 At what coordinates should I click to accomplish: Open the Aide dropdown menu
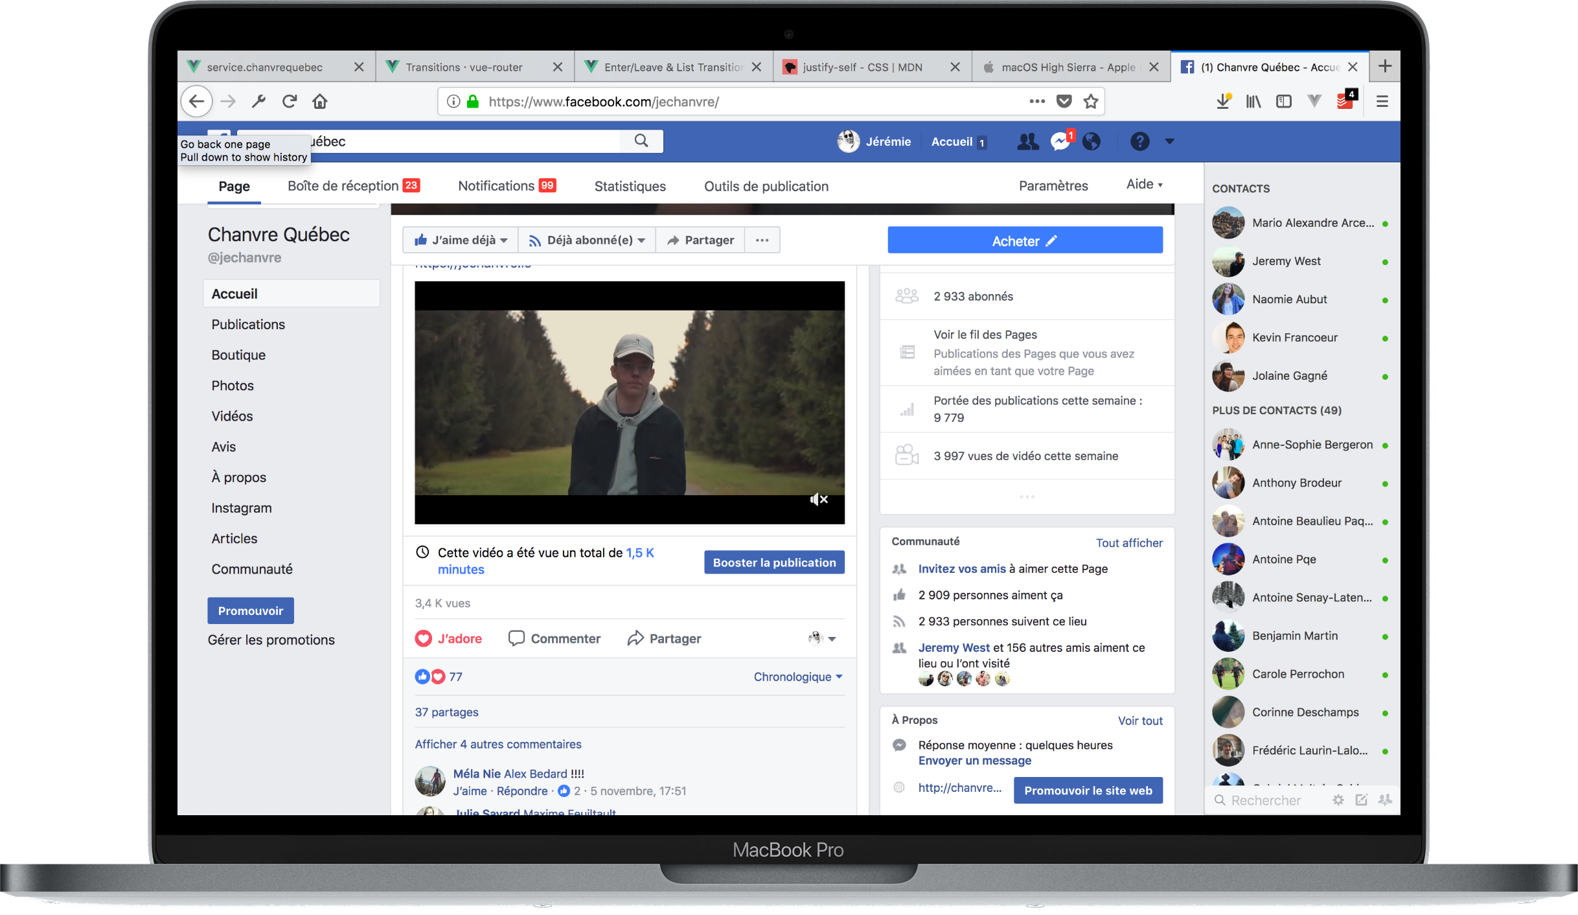pyautogui.click(x=1144, y=184)
